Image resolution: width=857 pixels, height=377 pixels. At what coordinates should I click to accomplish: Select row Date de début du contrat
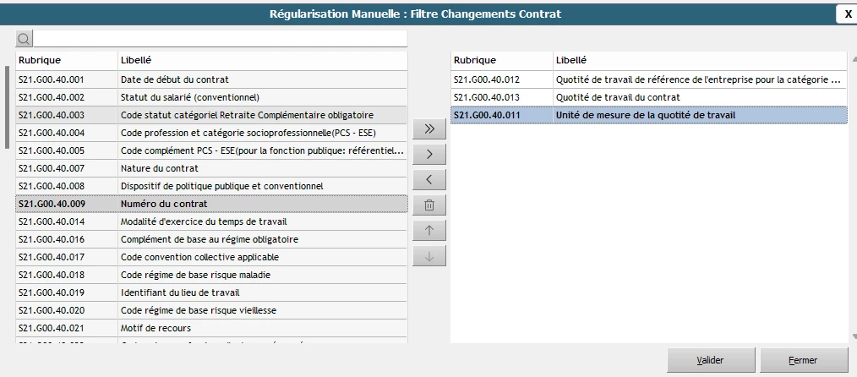pyautogui.click(x=211, y=79)
